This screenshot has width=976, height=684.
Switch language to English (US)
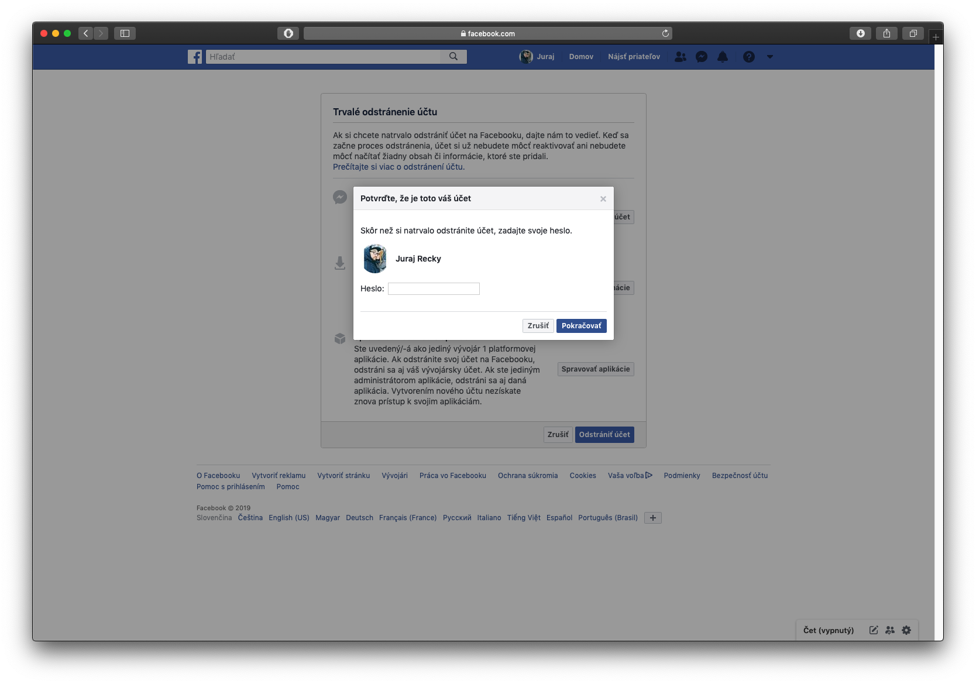289,518
